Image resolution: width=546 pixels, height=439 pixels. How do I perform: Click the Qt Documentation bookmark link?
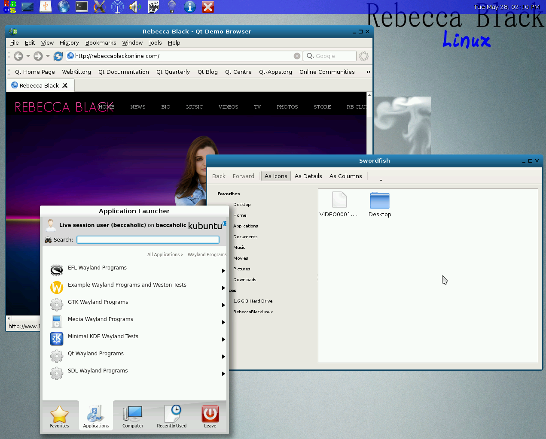coord(123,72)
